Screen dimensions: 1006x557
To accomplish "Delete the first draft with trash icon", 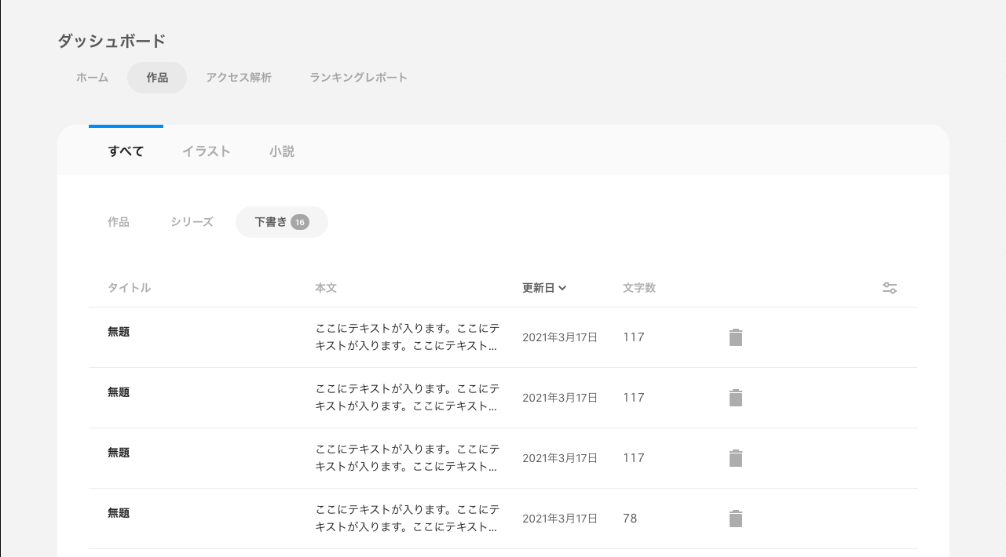I will coord(735,337).
